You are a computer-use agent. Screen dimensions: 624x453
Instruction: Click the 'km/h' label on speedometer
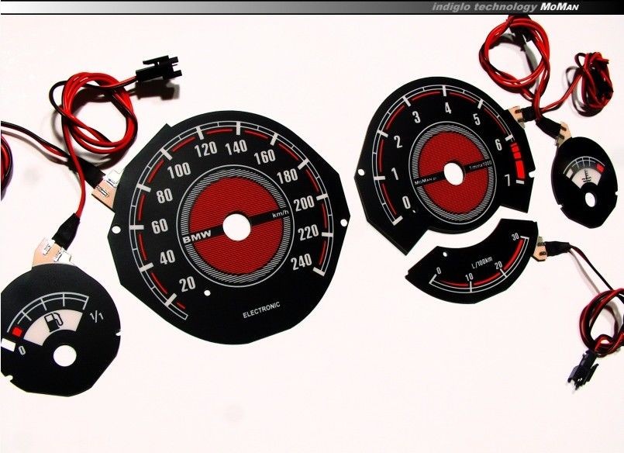coord(281,214)
